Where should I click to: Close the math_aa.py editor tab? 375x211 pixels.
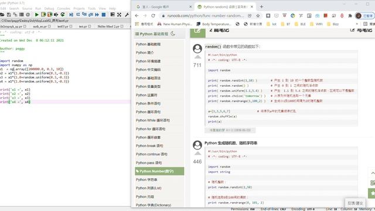[49, 26]
